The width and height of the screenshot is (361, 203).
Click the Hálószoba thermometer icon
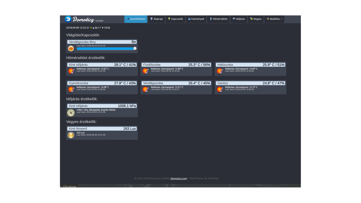coord(220,71)
